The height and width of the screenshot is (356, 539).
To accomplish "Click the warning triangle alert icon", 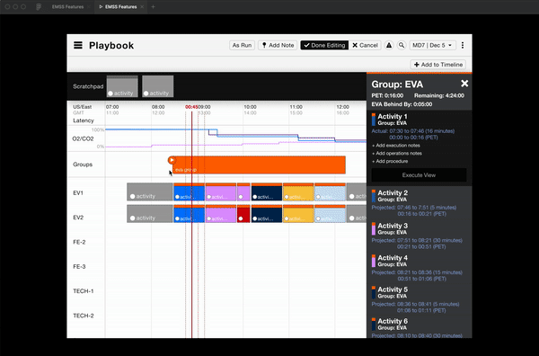I will tap(389, 45).
